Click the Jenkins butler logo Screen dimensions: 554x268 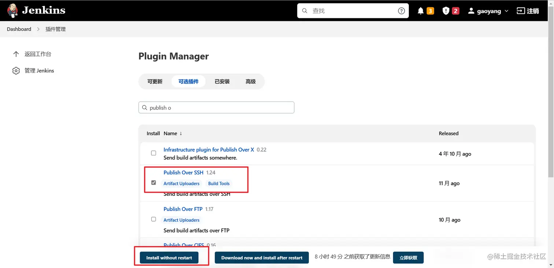coord(12,11)
